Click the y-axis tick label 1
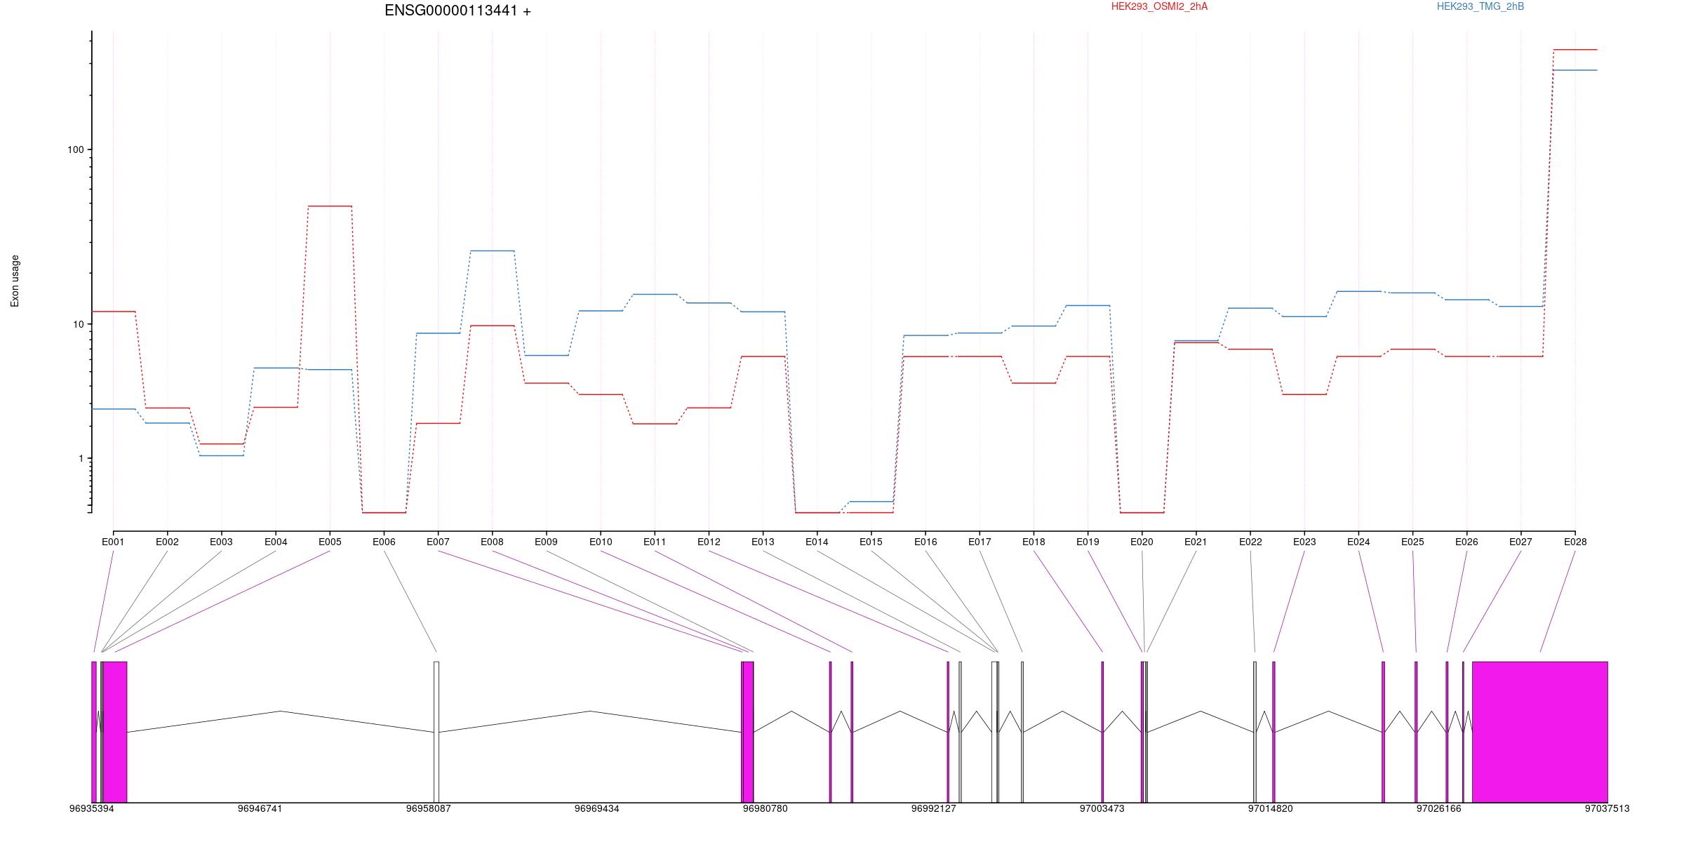Screen dimensions: 1684x842 (81, 459)
